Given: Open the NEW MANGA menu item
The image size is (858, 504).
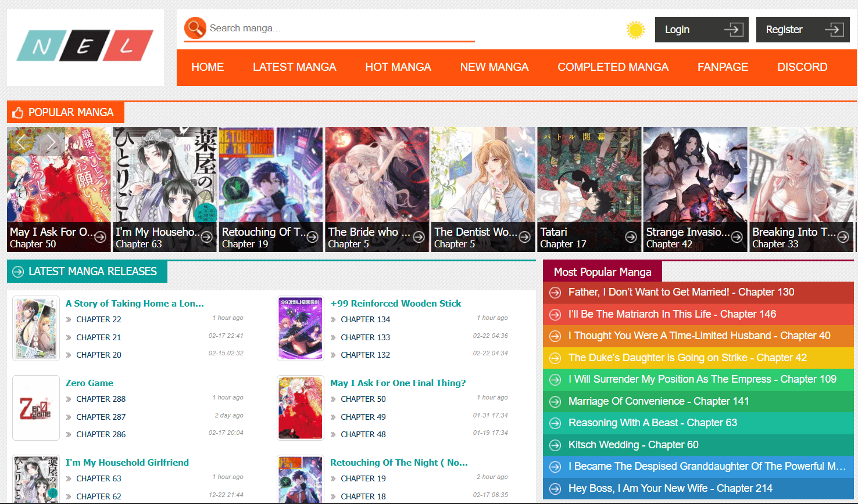Looking at the screenshot, I should click(x=494, y=67).
